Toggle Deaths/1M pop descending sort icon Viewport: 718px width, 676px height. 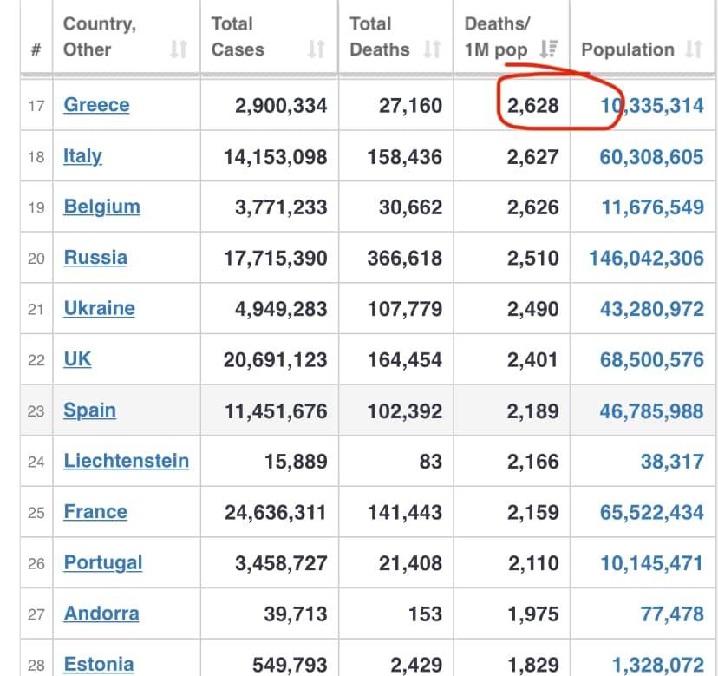(x=548, y=49)
